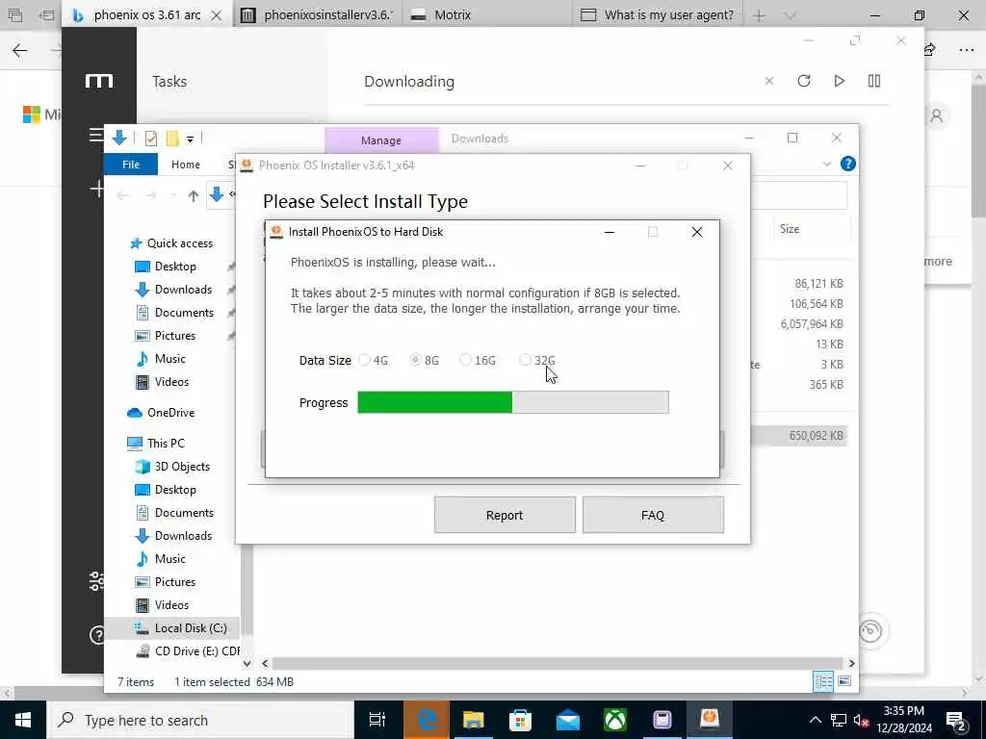Open the FAQ button in Phoenix installer
Screen dimensions: 986x739
(x=653, y=516)
